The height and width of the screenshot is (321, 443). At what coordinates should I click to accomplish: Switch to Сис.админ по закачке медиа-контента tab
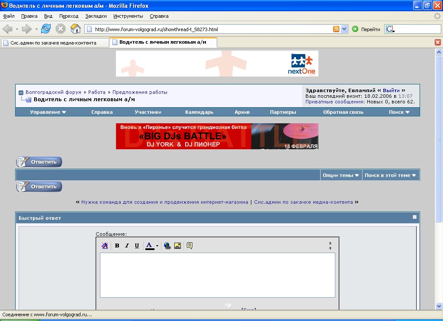pos(55,43)
